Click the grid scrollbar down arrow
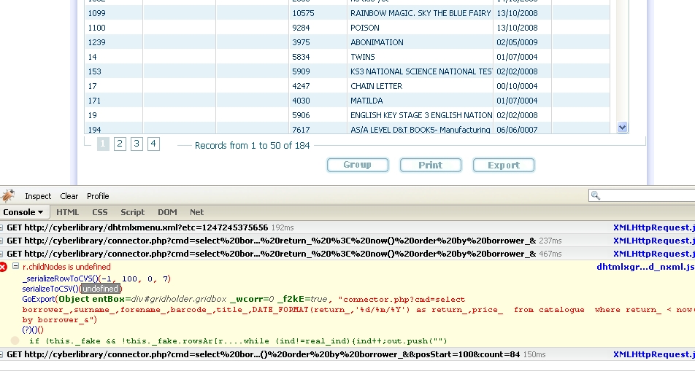The height and width of the screenshot is (374, 695). click(x=622, y=128)
